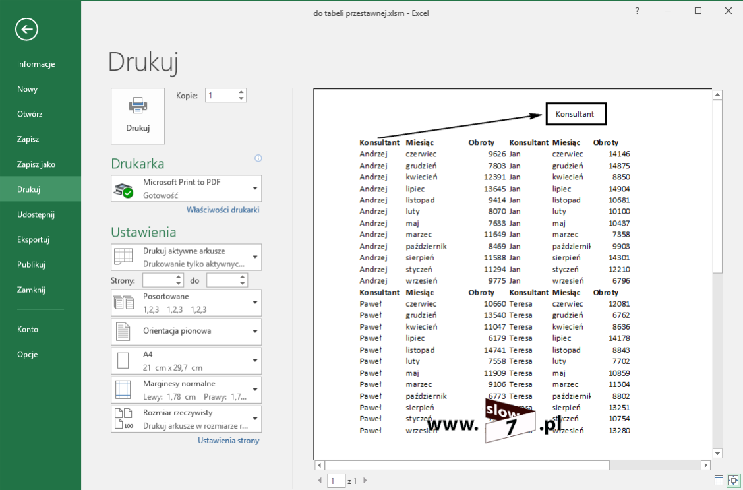Select Zapisz jako in the sidebar
Viewport: 743px width, 490px height.
(x=40, y=164)
